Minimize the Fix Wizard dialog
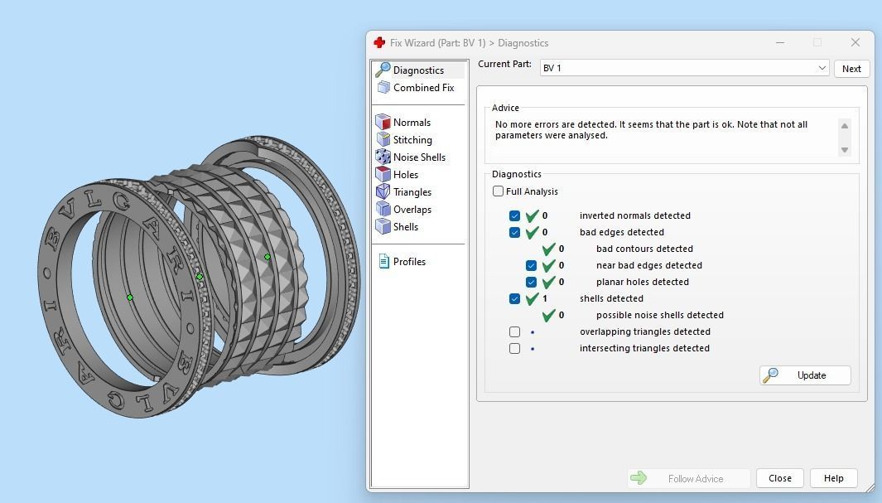The width and height of the screenshot is (882, 503). pyautogui.click(x=780, y=43)
